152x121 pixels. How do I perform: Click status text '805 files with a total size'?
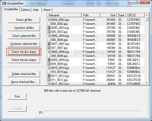(x=72, y=91)
